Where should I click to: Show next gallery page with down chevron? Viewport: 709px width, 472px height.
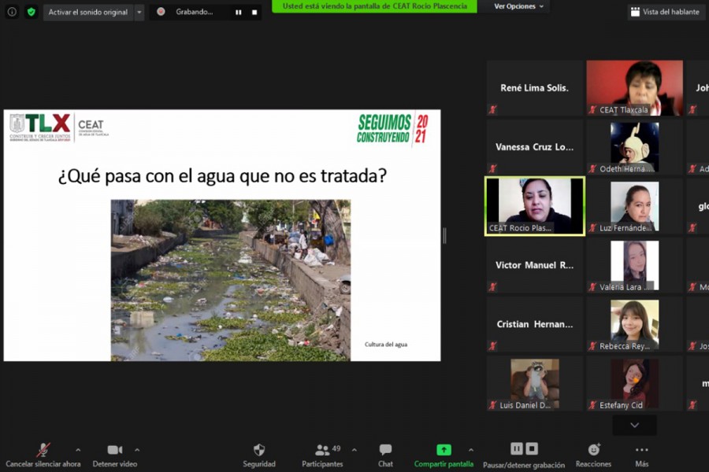point(634,425)
